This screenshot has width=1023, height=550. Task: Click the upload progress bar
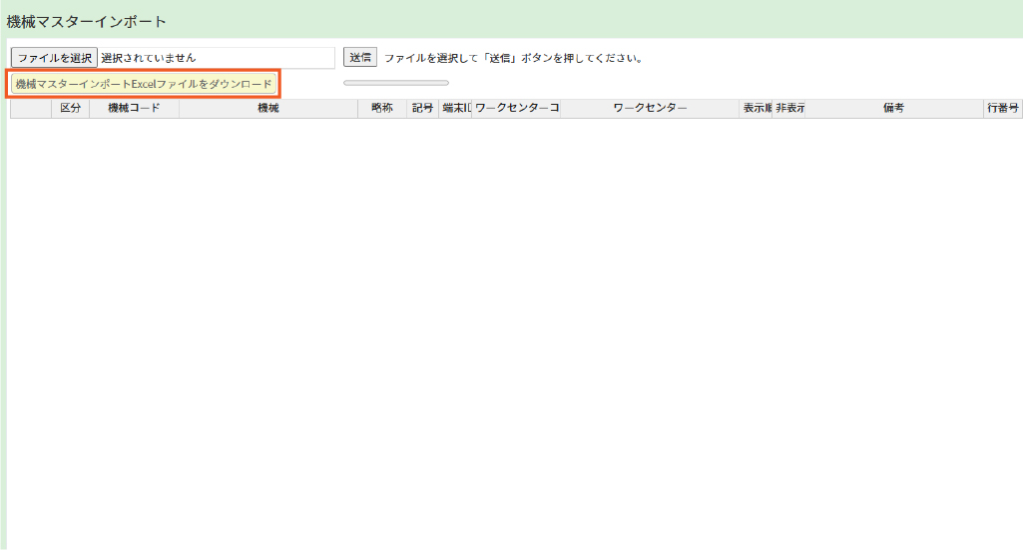(395, 83)
